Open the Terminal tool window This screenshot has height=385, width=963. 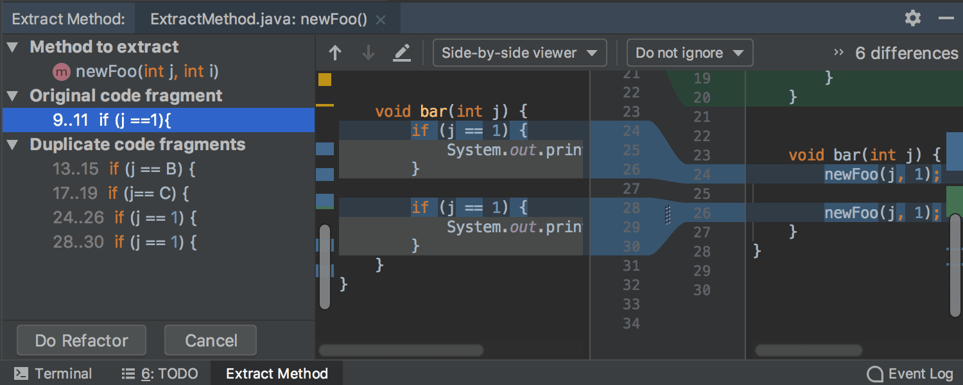[64, 373]
